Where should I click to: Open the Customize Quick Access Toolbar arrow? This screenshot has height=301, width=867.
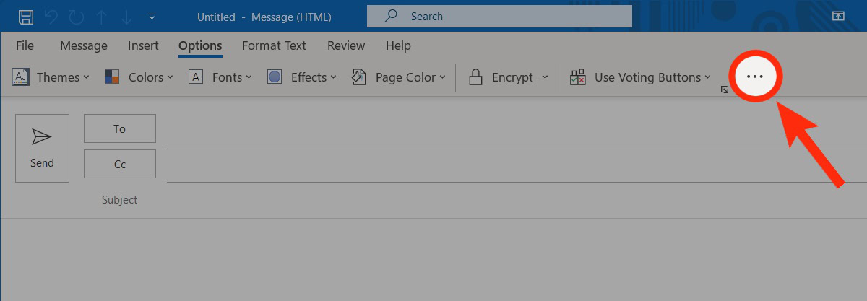[x=151, y=16]
